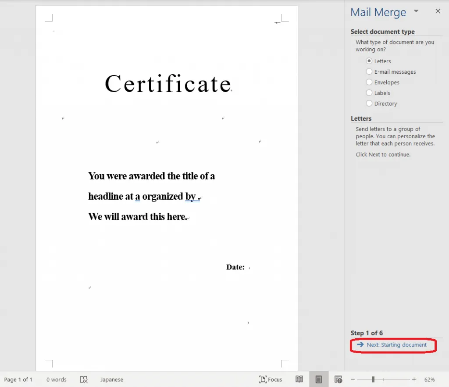Switch to Web Layout view
The width and height of the screenshot is (449, 387).
coord(338,380)
